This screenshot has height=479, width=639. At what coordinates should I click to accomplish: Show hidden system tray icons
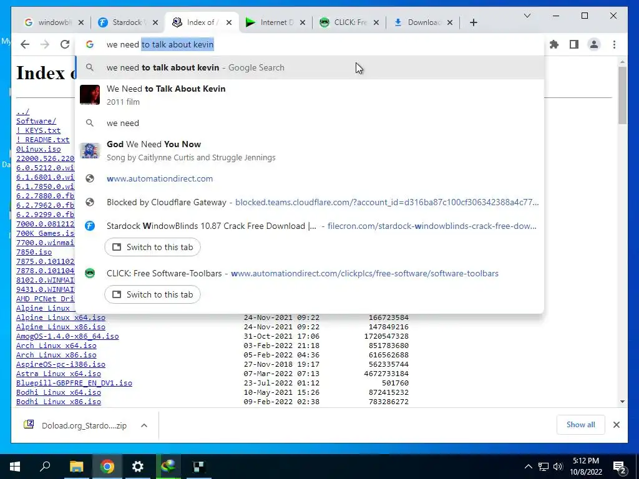(528, 467)
